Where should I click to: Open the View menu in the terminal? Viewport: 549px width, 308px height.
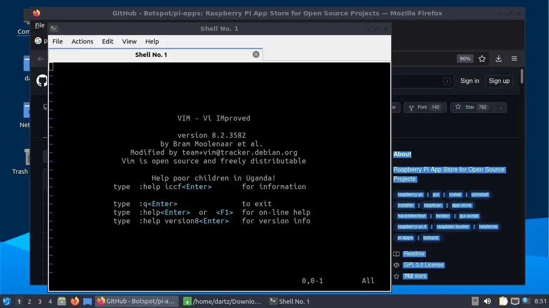(x=129, y=41)
